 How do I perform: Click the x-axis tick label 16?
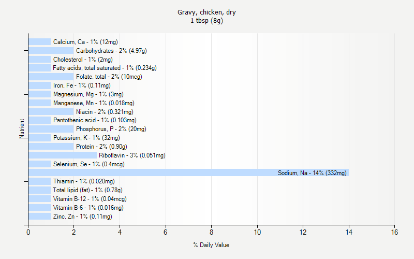(394, 232)
